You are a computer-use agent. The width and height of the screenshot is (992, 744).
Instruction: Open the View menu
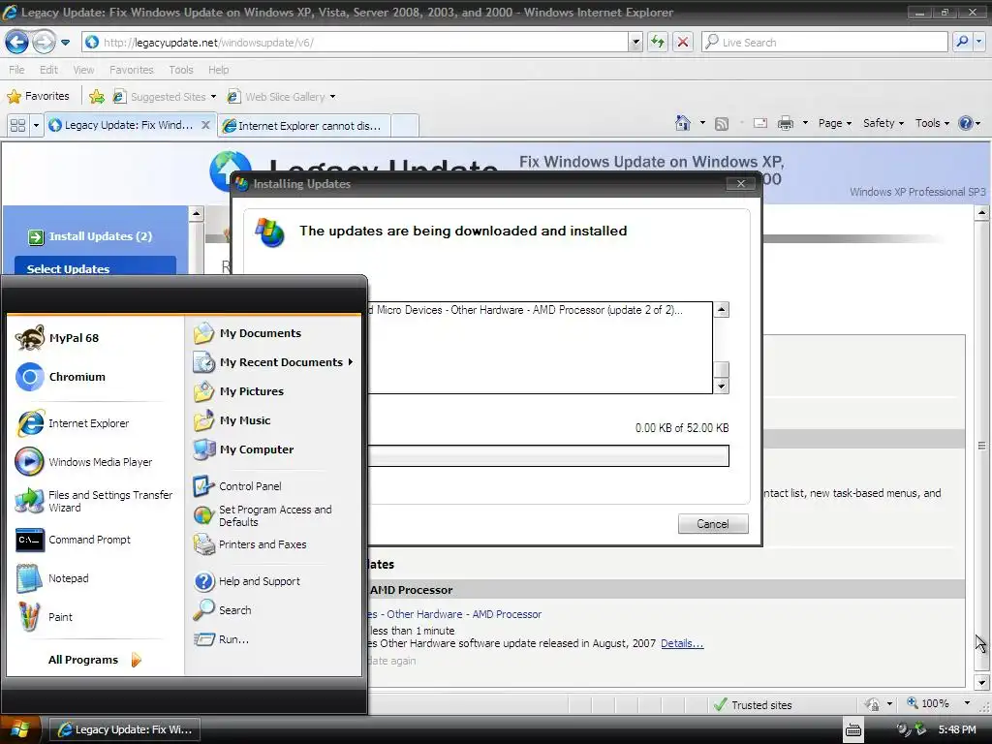pyautogui.click(x=83, y=70)
